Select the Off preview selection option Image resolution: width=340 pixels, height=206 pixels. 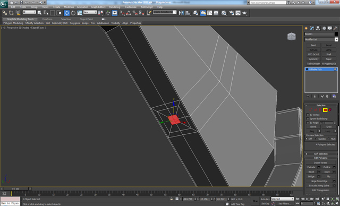(307, 139)
